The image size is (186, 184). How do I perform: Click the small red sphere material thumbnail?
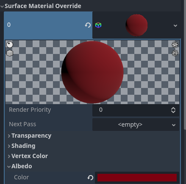pos(136,25)
